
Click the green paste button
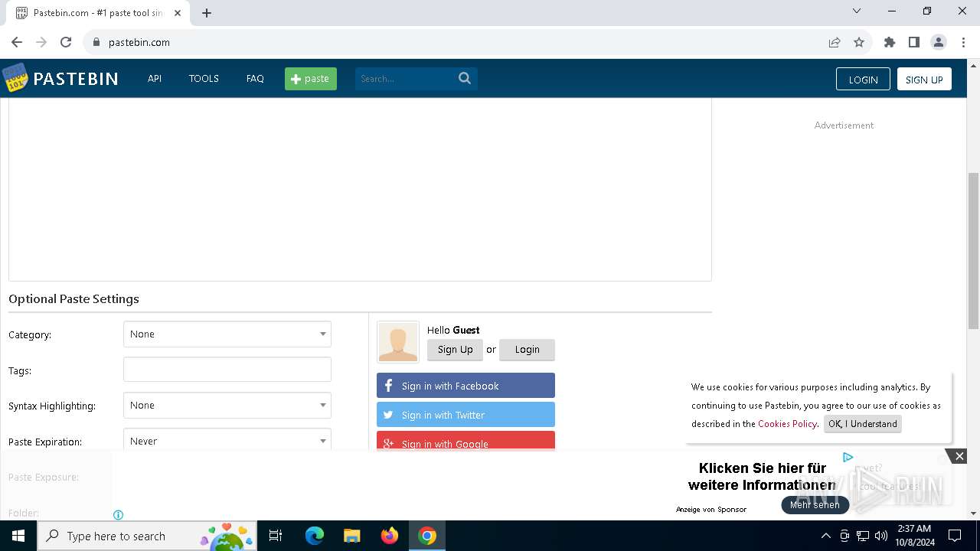point(311,79)
